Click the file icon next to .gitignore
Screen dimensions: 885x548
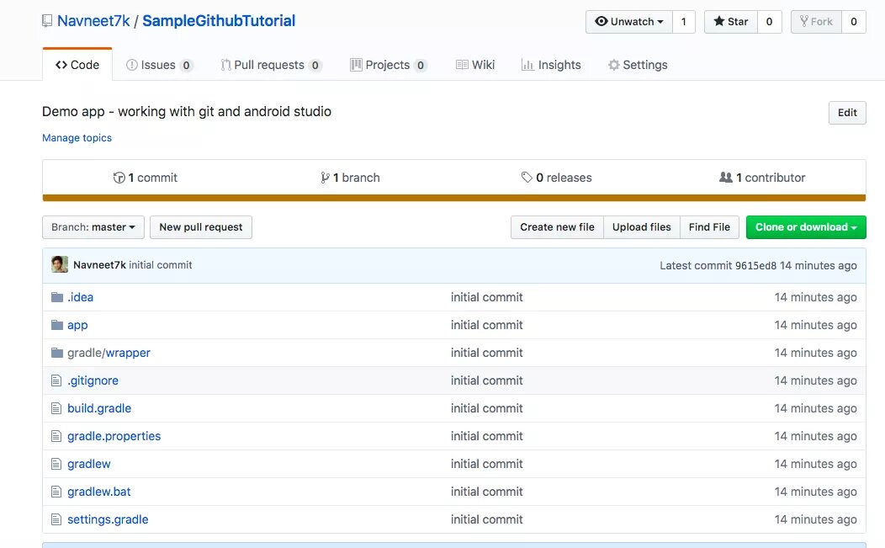tap(57, 380)
